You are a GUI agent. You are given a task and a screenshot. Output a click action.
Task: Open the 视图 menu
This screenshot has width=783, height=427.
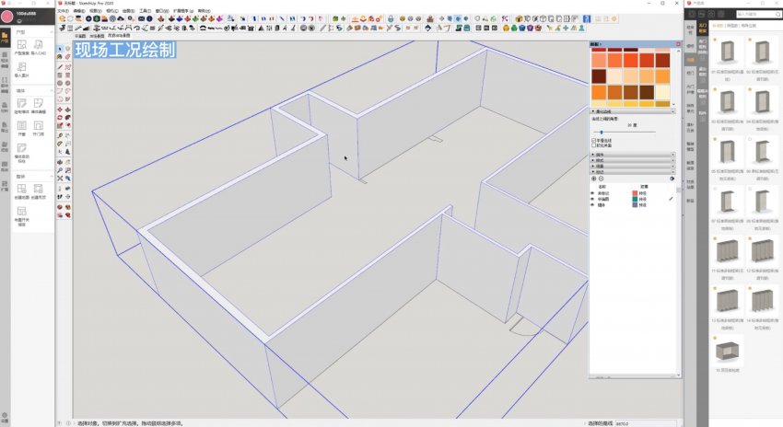click(x=96, y=10)
